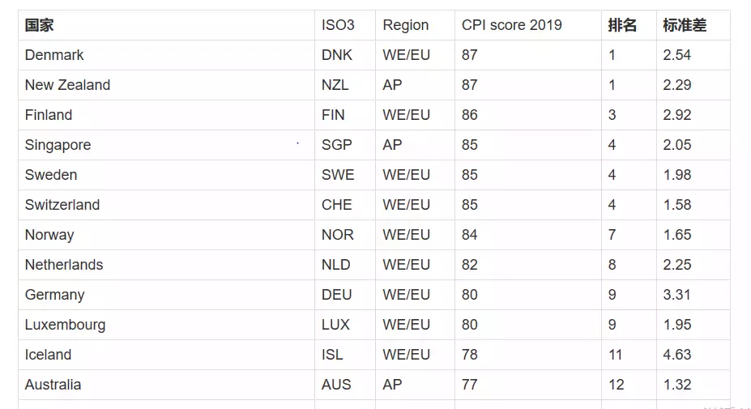Click the 排名 column header
Screen dimensions: 751x409
click(x=622, y=25)
